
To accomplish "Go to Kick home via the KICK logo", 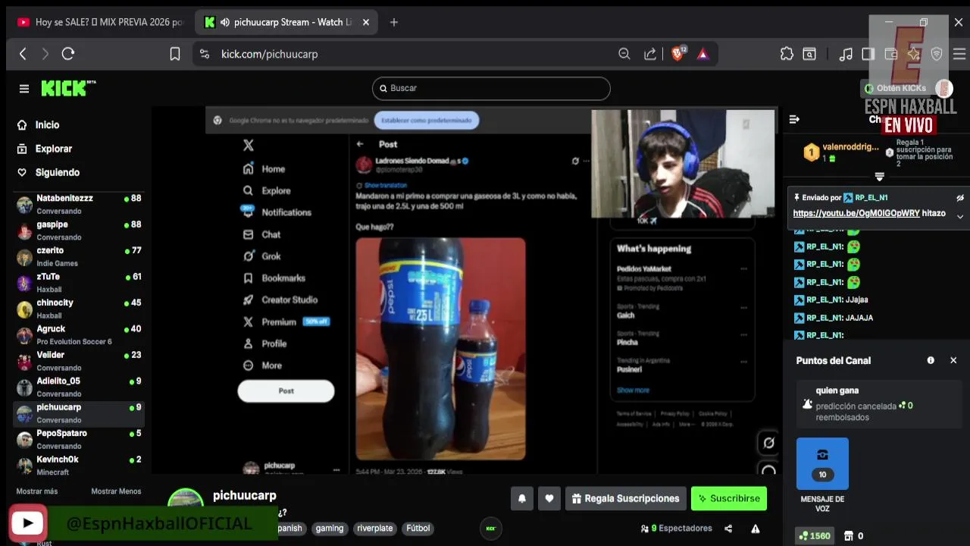I will [68, 89].
